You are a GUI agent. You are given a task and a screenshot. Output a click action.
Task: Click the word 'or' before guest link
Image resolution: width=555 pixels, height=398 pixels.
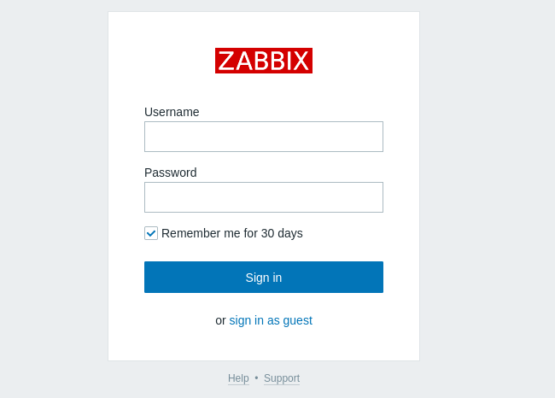point(220,320)
